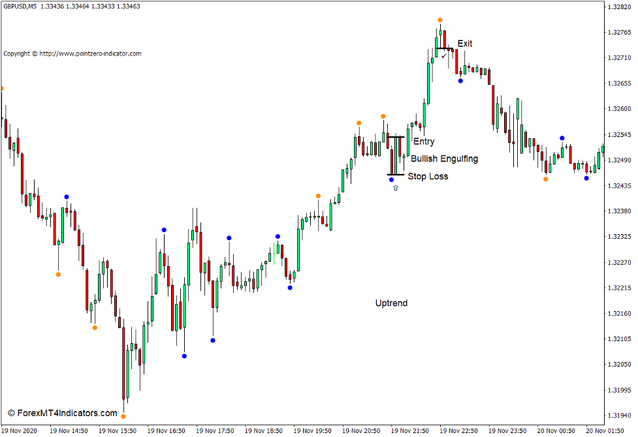
Task: Select the 1.32105 price axis label
Action: pos(619,339)
